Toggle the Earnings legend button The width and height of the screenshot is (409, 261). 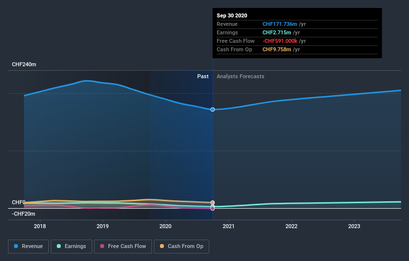(x=71, y=247)
